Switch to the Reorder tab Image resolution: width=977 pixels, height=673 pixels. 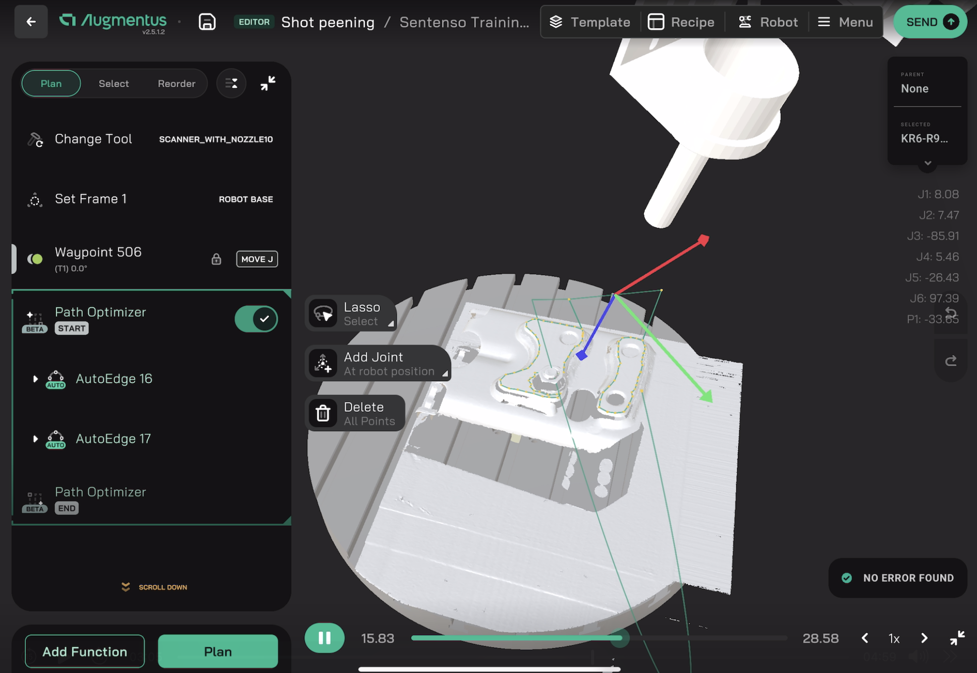click(x=176, y=83)
